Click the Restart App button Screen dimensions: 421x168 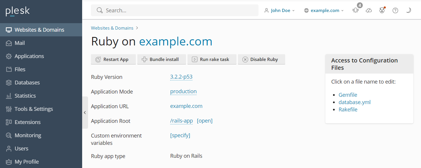[113, 59]
